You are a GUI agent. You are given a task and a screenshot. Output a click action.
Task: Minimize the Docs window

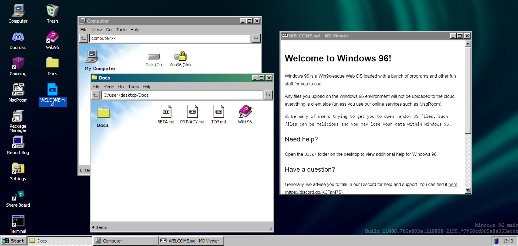pyautogui.click(x=255, y=78)
